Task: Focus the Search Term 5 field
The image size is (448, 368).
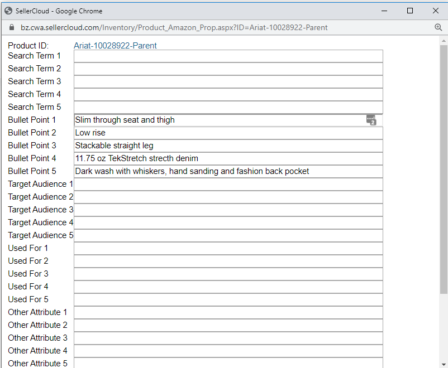Action: 228,108
